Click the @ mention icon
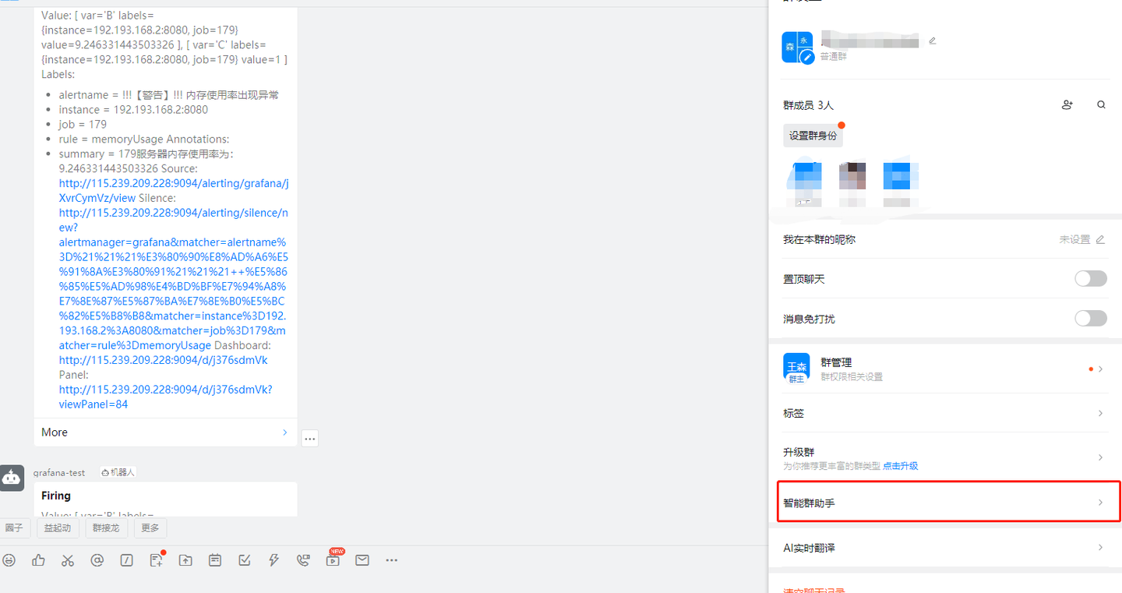Screen dimensions: 1122x593 click(97, 560)
